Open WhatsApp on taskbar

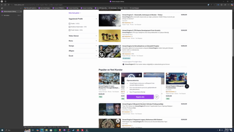[x=56, y=130]
